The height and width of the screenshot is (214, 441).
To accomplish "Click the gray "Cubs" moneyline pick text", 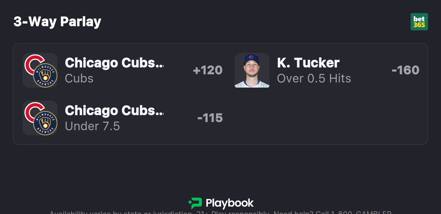I will click(79, 78).
